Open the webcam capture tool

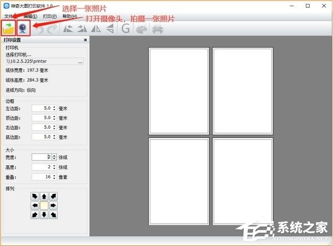(23, 28)
